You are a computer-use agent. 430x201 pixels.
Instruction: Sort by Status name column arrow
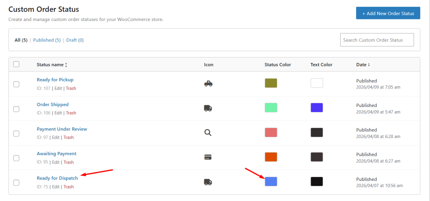coord(66,65)
